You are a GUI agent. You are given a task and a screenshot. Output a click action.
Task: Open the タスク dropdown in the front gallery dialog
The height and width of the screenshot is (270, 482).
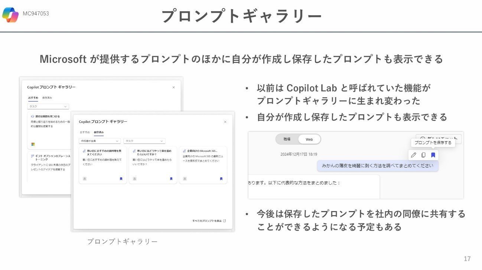(x=144, y=141)
